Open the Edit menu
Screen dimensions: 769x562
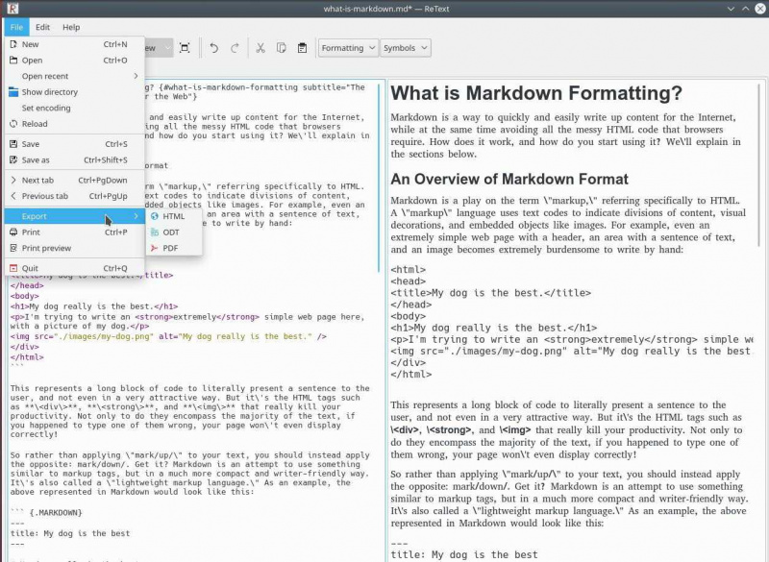pos(42,27)
